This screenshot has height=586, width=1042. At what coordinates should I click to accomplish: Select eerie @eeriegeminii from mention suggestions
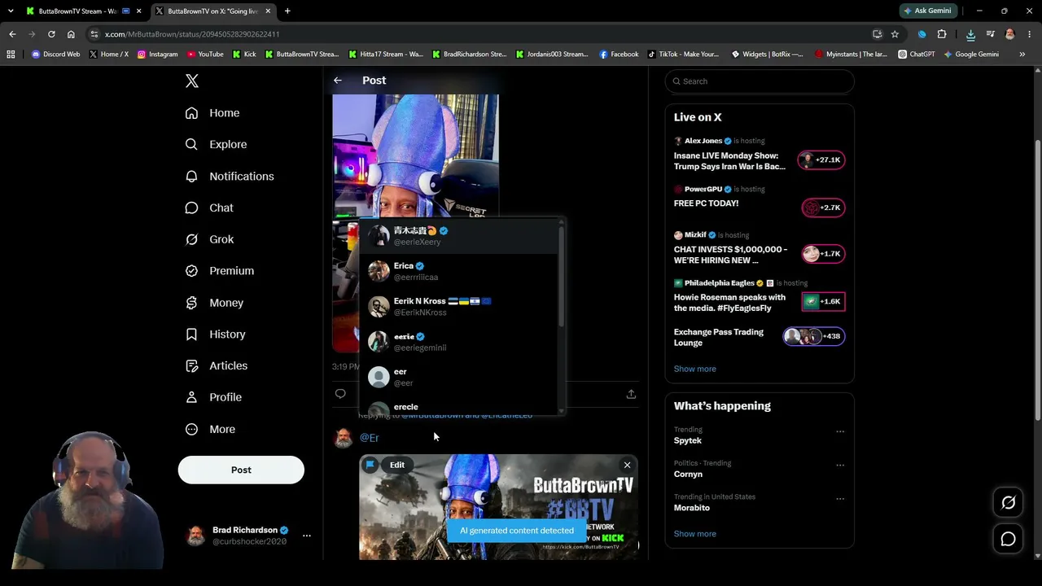(460, 342)
